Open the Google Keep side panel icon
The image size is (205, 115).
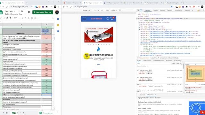tap(58, 25)
